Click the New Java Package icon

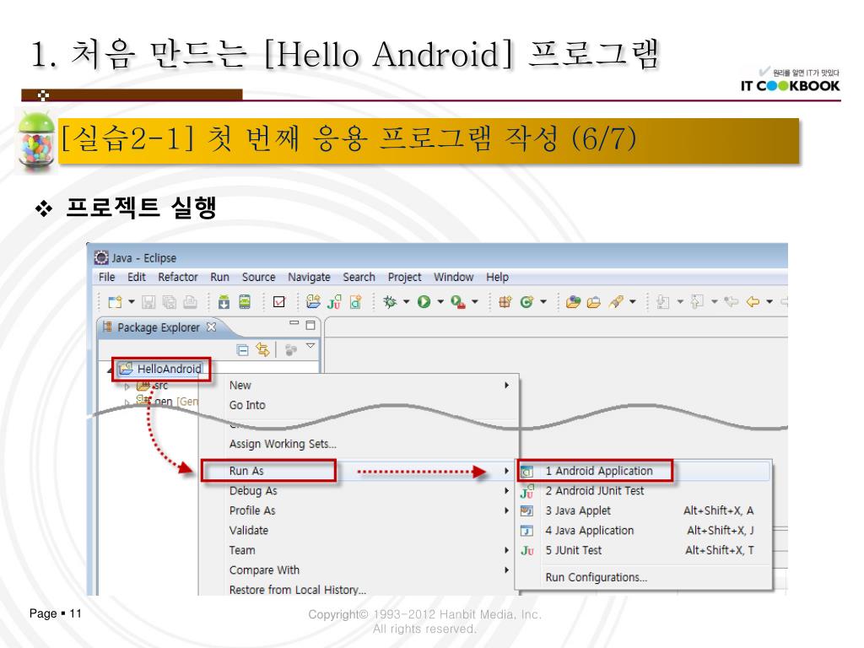tap(505, 302)
